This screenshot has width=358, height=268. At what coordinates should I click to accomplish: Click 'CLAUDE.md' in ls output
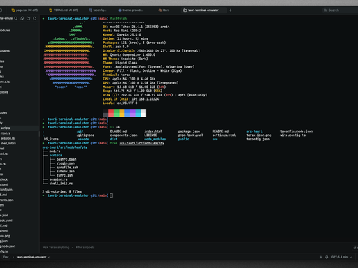[118, 131]
